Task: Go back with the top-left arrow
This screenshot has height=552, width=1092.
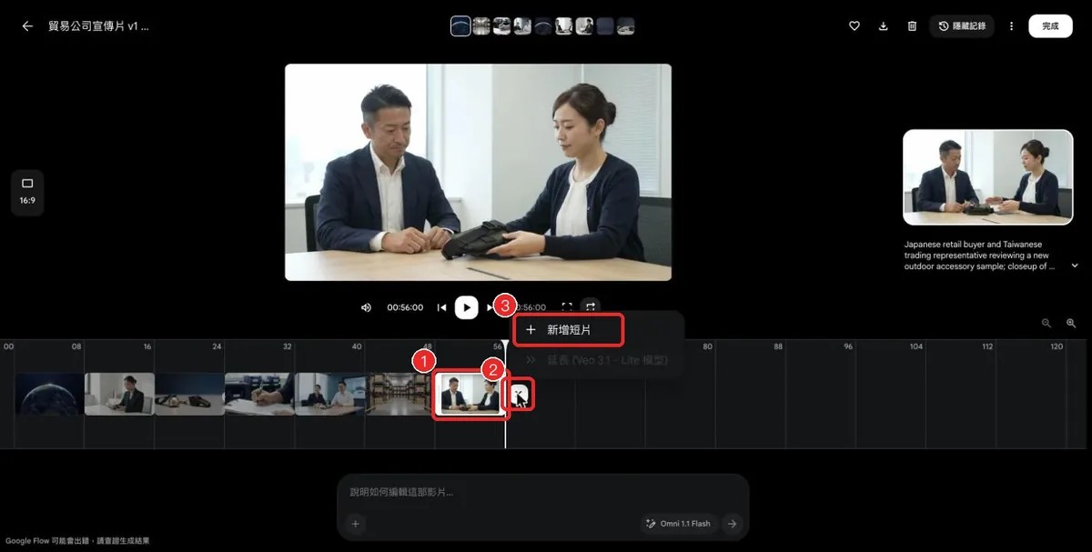Action: 27,26
